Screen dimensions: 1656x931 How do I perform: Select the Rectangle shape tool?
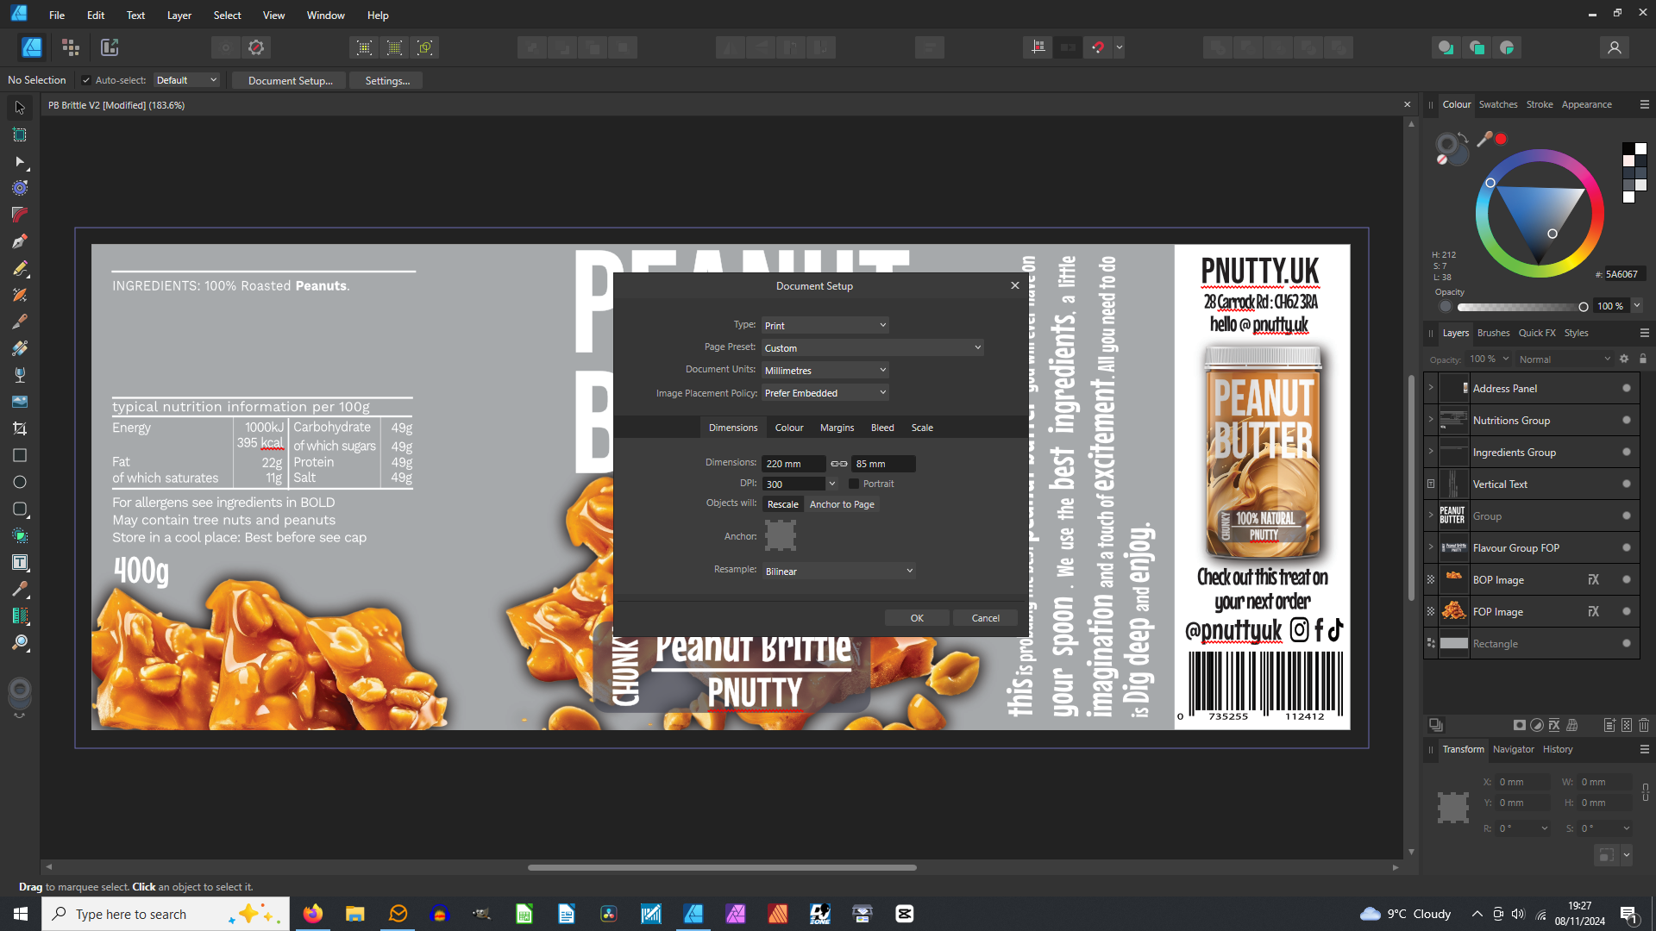(x=20, y=455)
